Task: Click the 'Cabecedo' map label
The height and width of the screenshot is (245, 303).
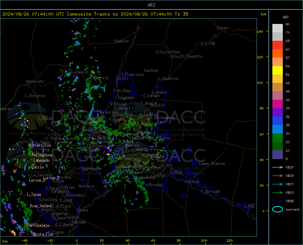Action: click(41, 160)
